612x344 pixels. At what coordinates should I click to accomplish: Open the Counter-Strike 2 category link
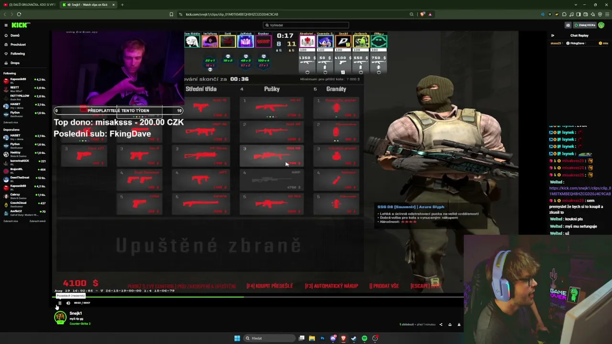coord(80,324)
